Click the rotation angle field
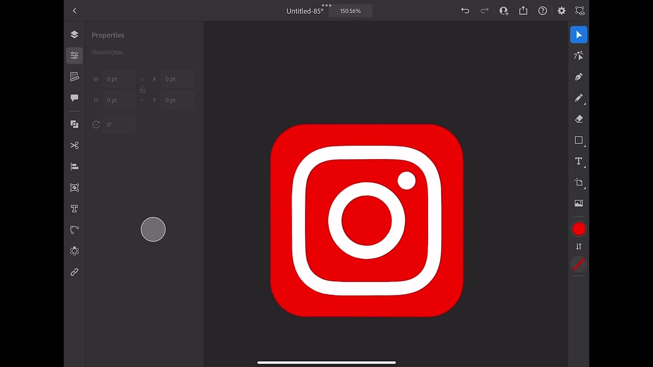The width and height of the screenshot is (653, 367). pyautogui.click(x=119, y=125)
